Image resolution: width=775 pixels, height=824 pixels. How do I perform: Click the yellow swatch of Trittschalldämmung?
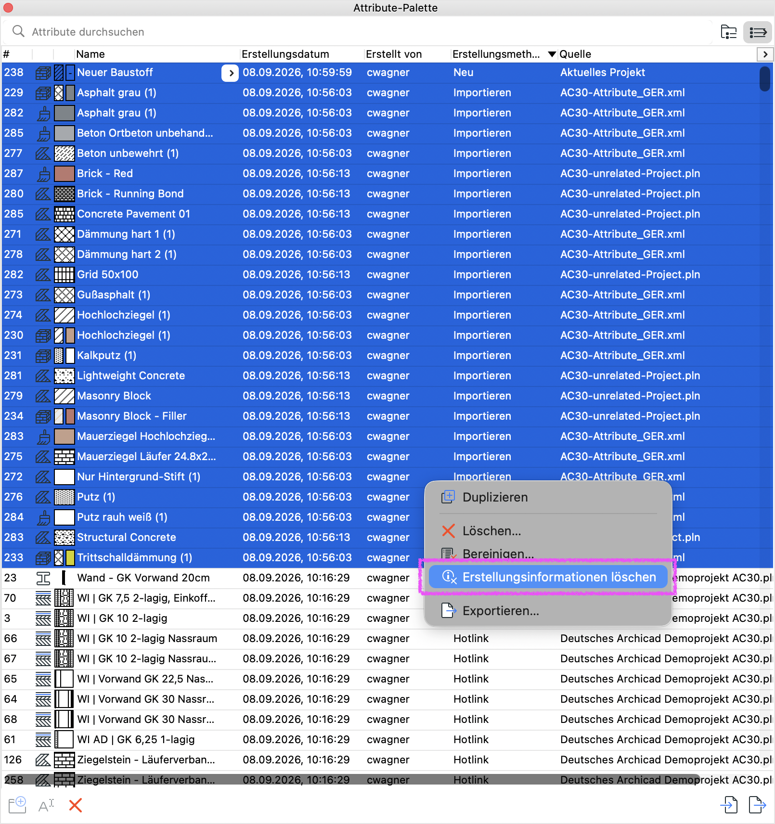tap(70, 558)
